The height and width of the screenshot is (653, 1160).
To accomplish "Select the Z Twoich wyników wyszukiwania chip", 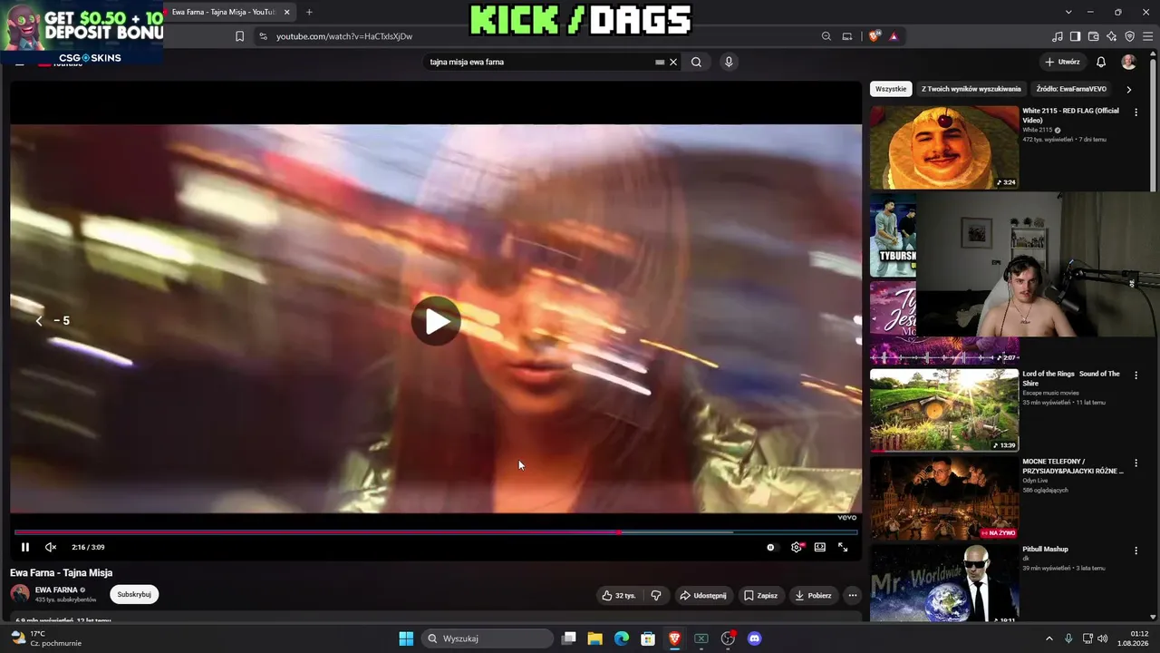I will click(x=971, y=89).
